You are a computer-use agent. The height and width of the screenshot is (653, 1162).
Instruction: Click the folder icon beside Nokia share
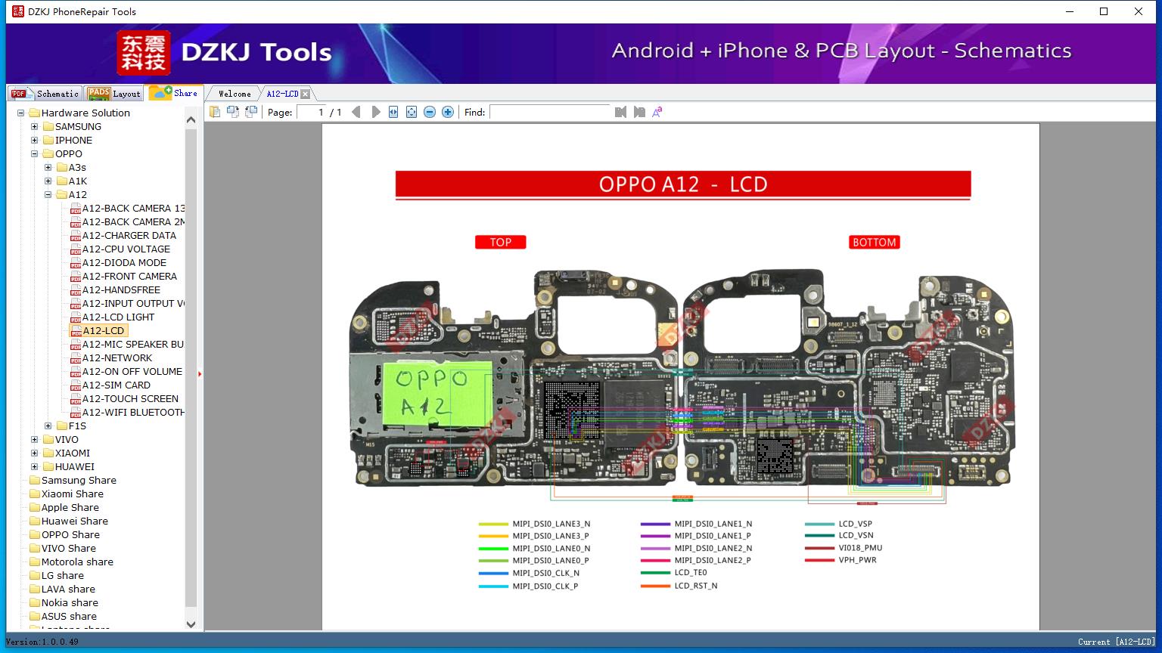pyautogui.click(x=34, y=603)
